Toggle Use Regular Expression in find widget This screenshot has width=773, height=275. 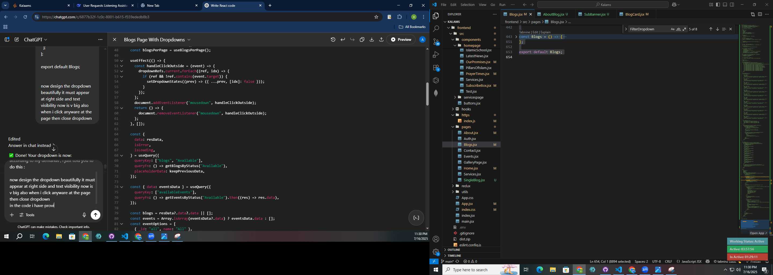(684, 29)
